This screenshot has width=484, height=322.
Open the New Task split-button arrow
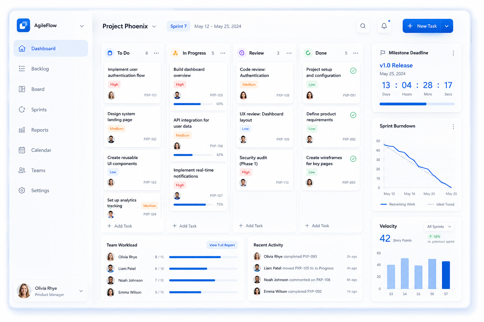coord(447,26)
